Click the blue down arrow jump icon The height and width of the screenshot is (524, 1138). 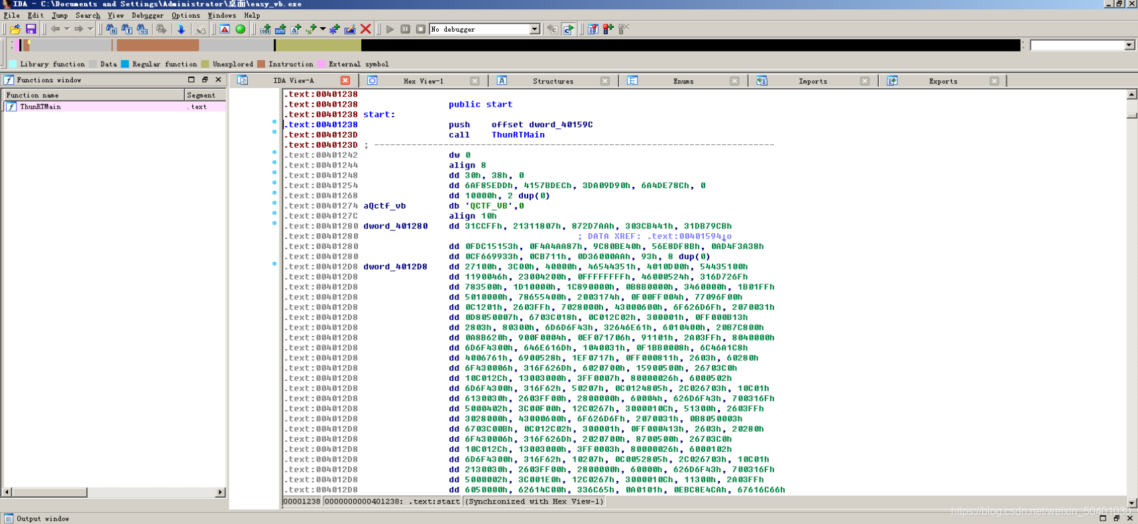coord(181,29)
